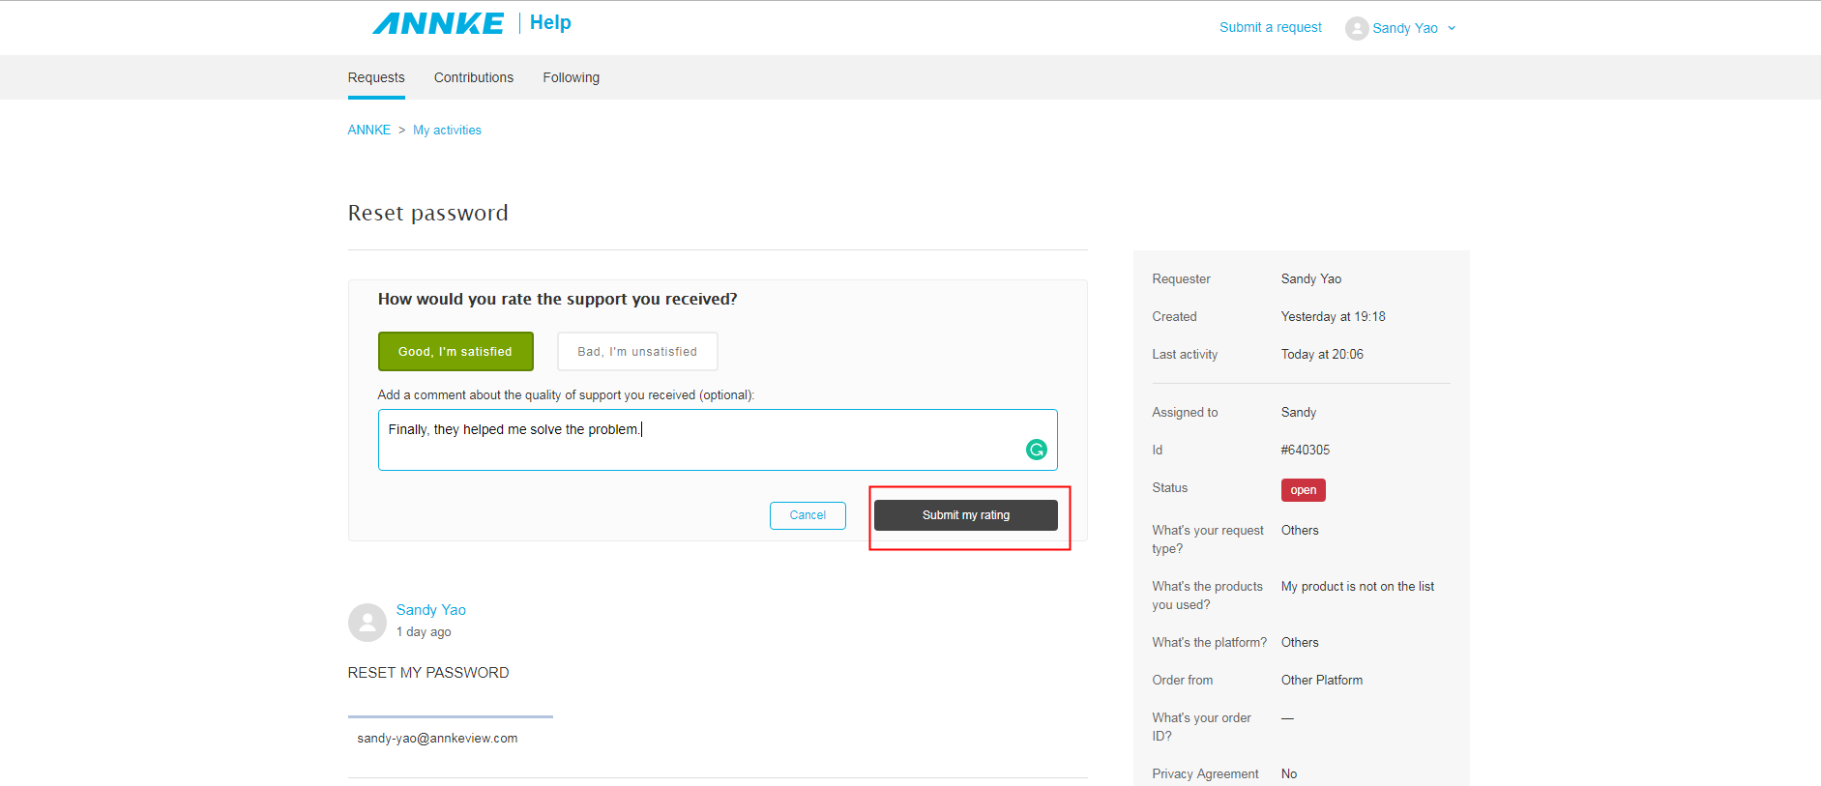Viewport: 1821px width, 786px height.
Task: Select Bad, I'm unsatisfied rating
Action: [x=637, y=351]
